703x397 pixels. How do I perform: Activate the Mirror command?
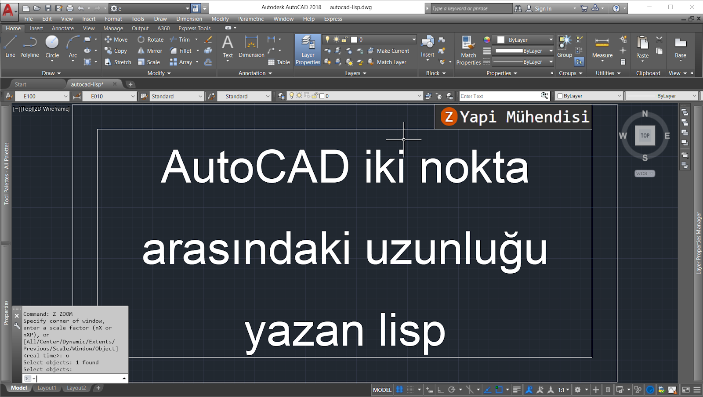pyautogui.click(x=150, y=51)
